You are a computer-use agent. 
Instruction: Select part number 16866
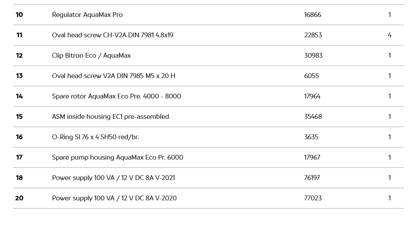point(312,15)
